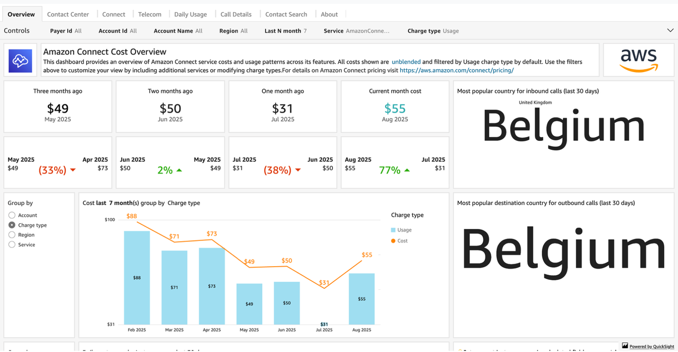Switch to the Daily Usage tab
This screenshot has width=678, height=352.
[x=191, y=14]
